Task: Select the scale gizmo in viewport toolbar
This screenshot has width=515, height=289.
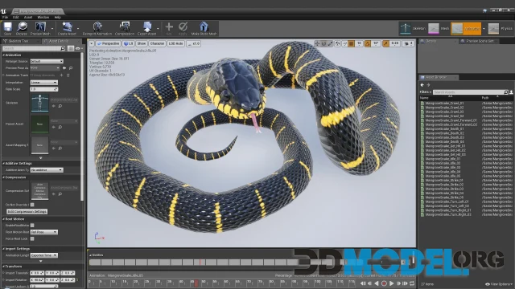Action: (x=330, y=43)
